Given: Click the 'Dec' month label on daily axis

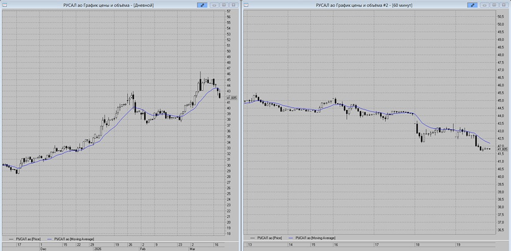Looking at the screenshot, I should tap(42, 248).
